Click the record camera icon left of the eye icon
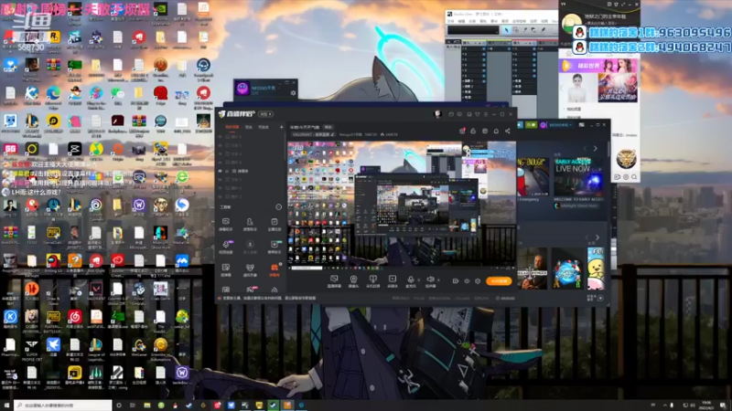Screen dimensions: 732x411 click(x=455, y=281)
